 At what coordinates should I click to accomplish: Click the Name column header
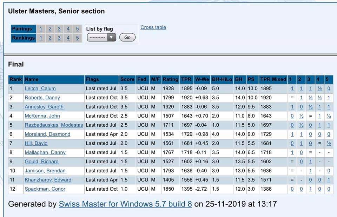click(x=32, y=79)
